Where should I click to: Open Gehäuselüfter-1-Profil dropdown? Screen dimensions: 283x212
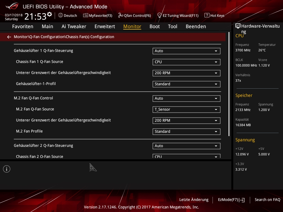[187, 84]
